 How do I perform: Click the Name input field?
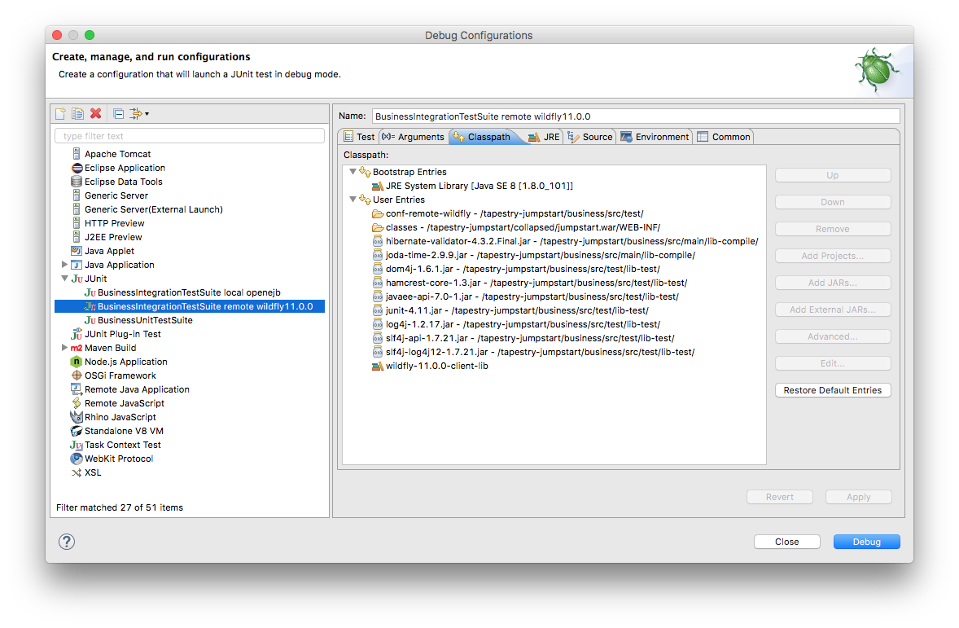click(636, 116)
